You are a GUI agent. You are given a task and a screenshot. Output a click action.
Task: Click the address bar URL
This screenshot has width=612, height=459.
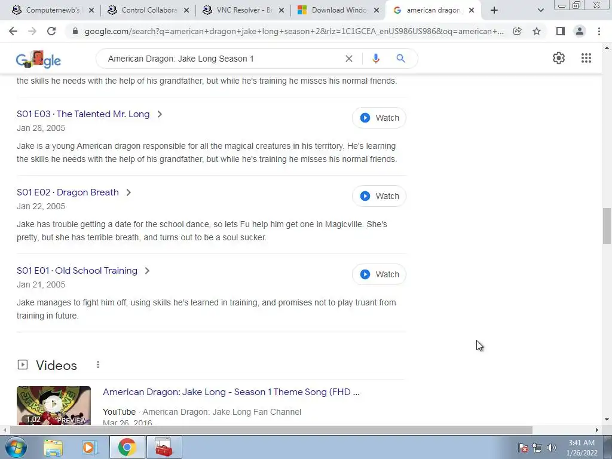pos(294,31)
